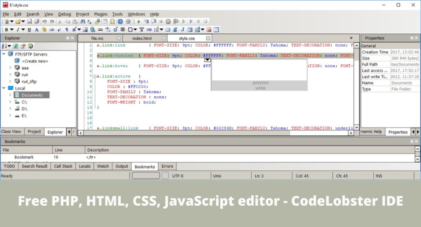Screen dimensions: 421x227
Task: Expand the aaa server node
Action: click(10, 68)
